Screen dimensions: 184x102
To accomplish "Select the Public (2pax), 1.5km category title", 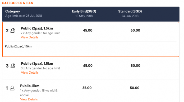I will (x=37, y=28).
